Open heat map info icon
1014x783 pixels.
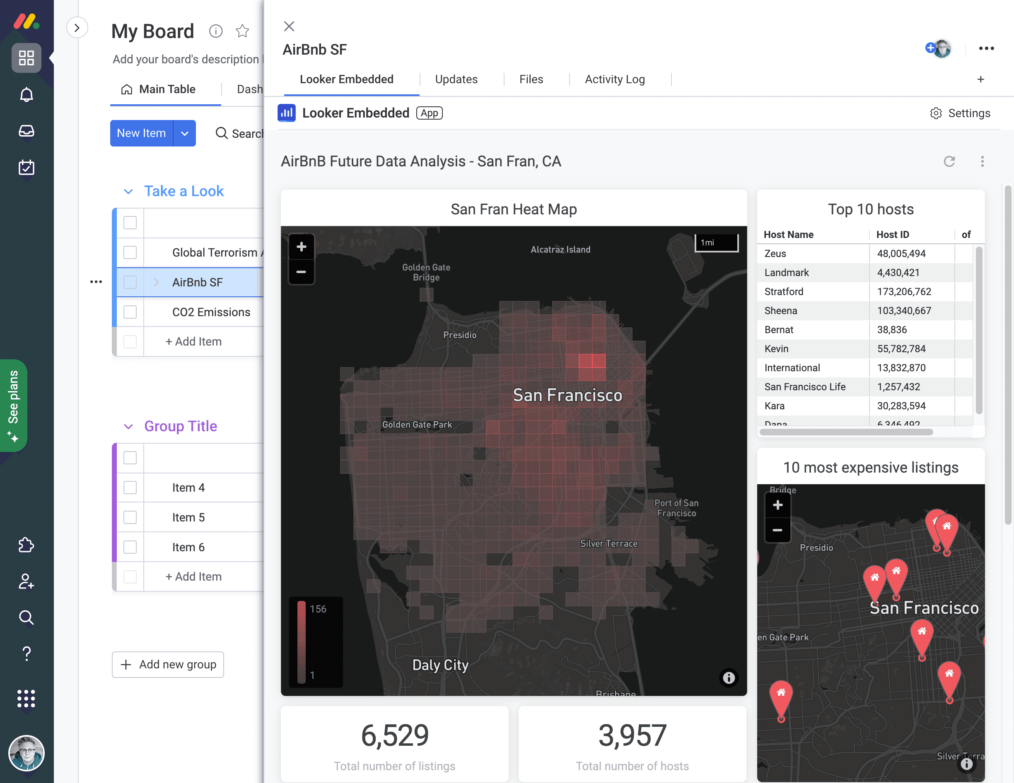729,678
